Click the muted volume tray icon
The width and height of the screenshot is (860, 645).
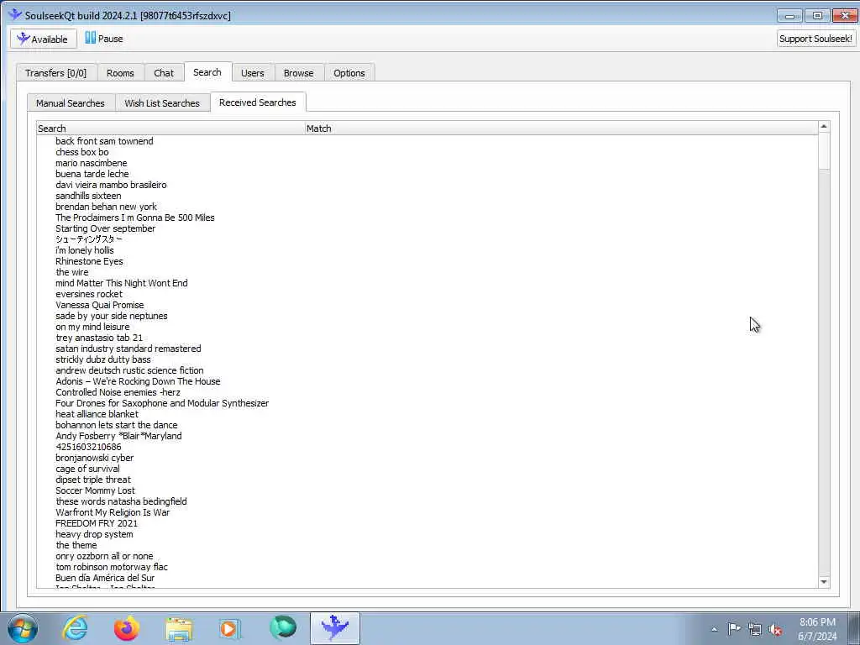click(775, 629)
